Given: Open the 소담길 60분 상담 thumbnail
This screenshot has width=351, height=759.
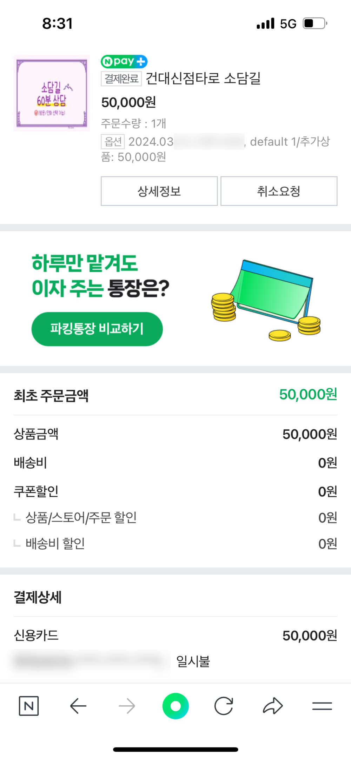Looking at the screenshot, I should click(x=52, y=93).
